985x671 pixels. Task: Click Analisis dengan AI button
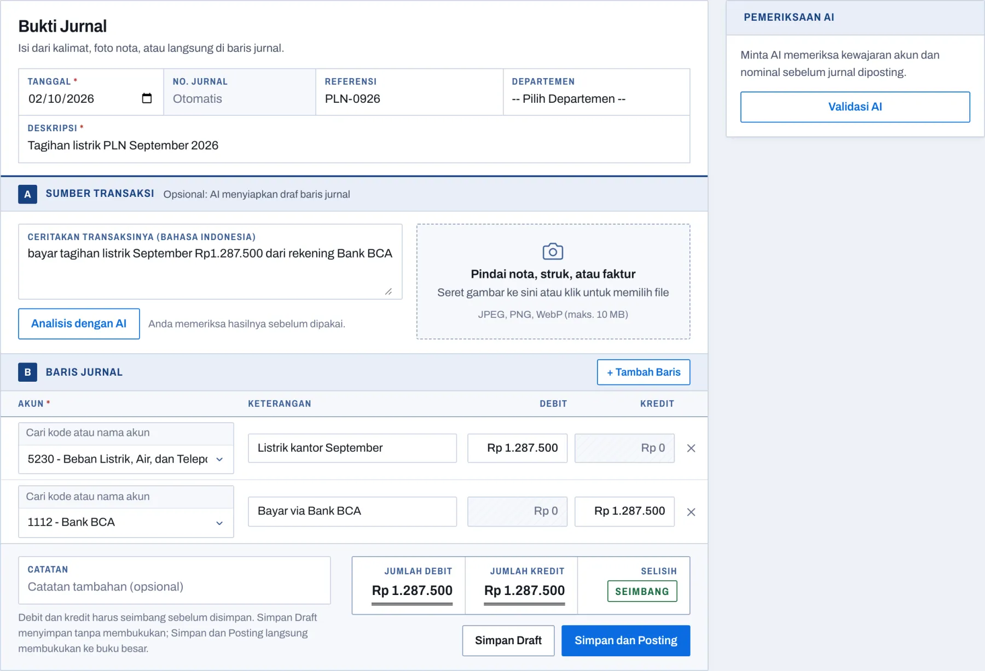click(x=79, y=324)
